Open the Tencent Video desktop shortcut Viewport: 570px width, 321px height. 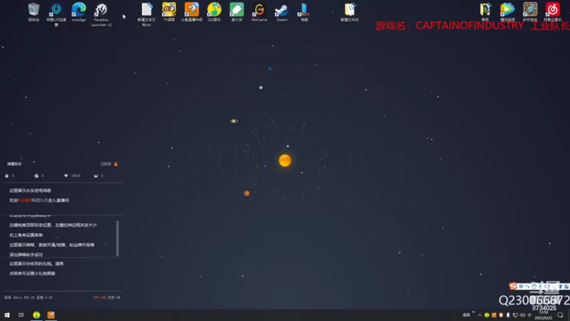click(507, 11)
